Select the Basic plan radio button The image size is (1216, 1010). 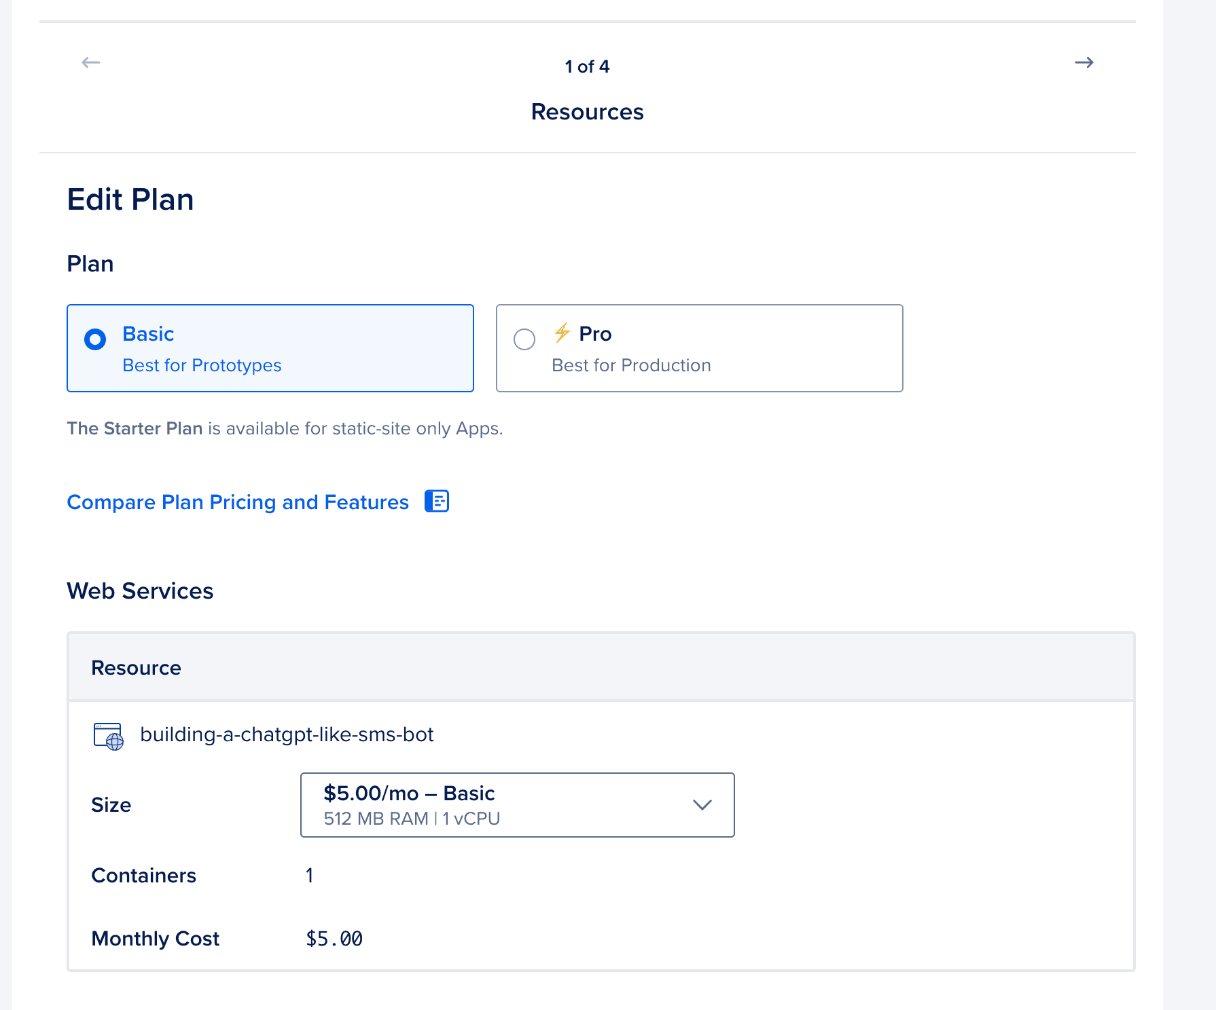tap(95, 339)
